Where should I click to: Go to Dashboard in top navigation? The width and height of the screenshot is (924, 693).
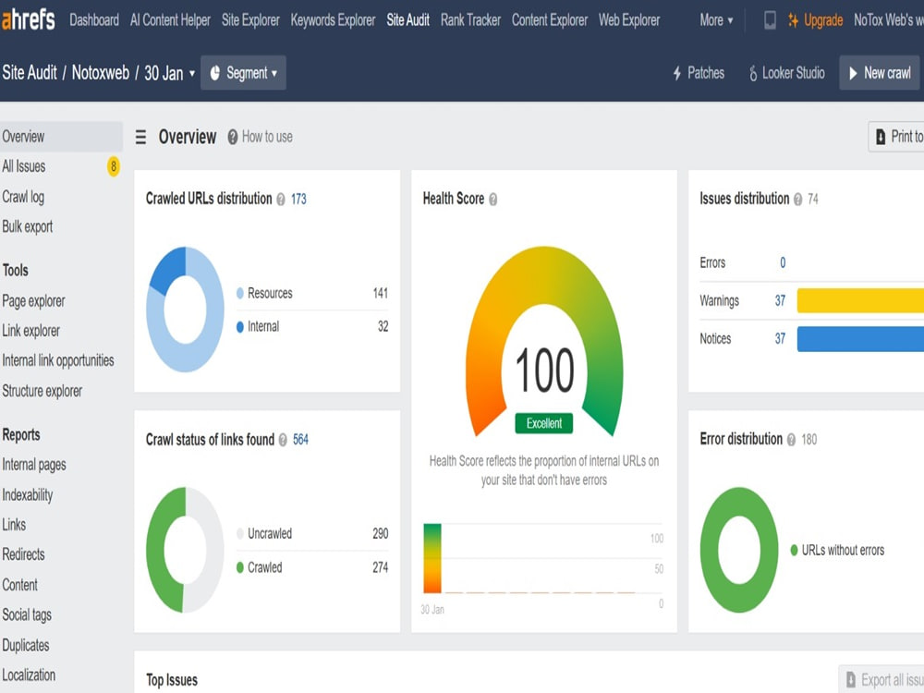click(x=94, y=20)
